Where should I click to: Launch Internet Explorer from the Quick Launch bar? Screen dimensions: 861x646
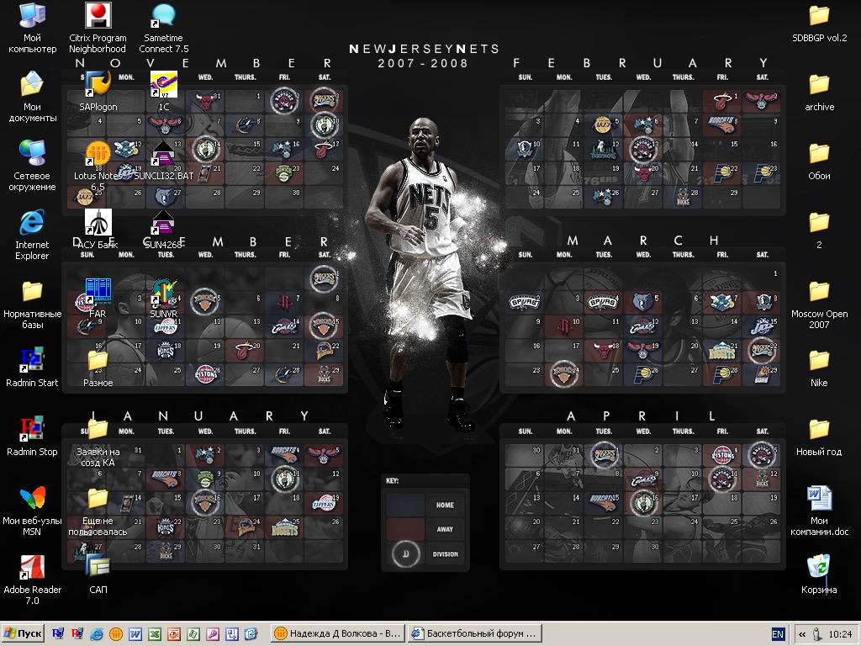pyautogui.click(x=96, y=634)
